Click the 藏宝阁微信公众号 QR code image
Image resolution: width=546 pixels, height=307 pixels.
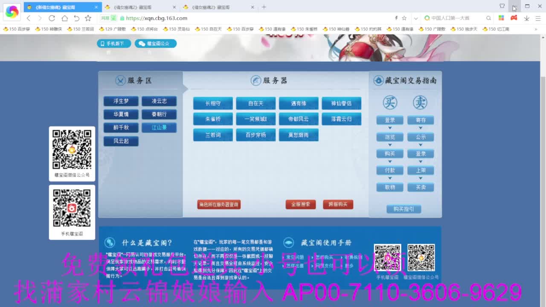click(72, 151)
